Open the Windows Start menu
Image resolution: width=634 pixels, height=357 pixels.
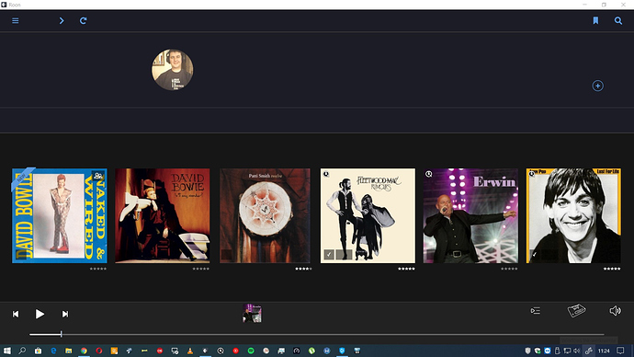point(6,351)
